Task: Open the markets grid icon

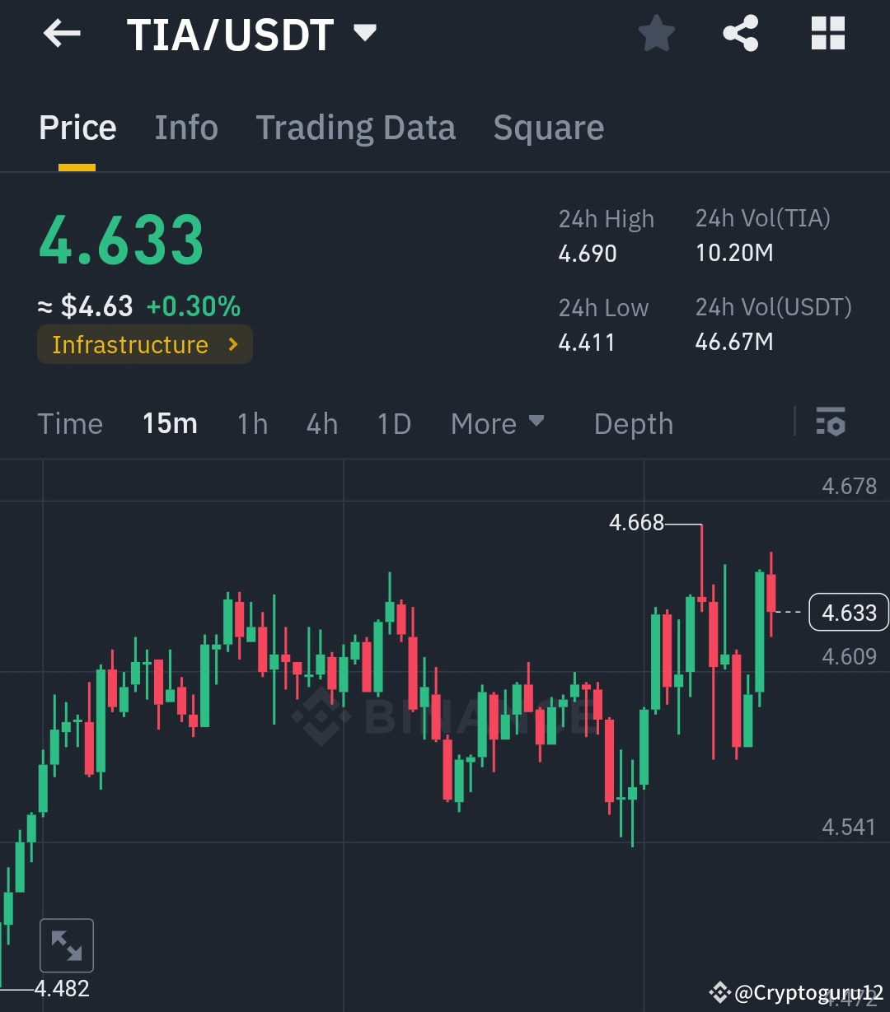Action: coord(827,34)
